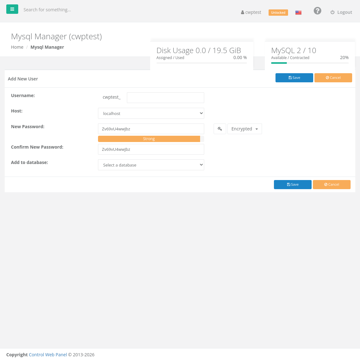Click into the Username suffix input
The width and height of the screenshot is (360, 361).
(166, 98)
